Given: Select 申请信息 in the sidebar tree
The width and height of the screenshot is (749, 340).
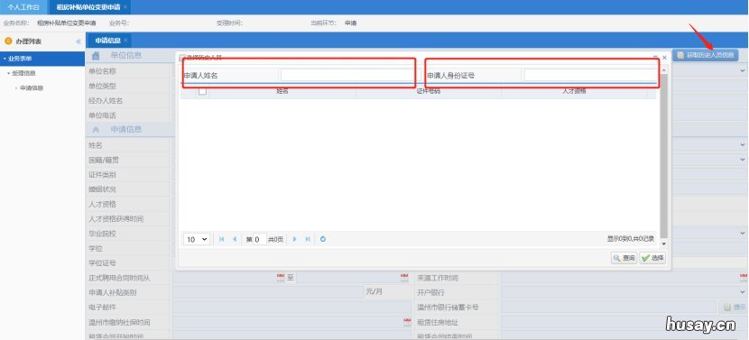Looking at the screenshot, I should pos(32,88).
